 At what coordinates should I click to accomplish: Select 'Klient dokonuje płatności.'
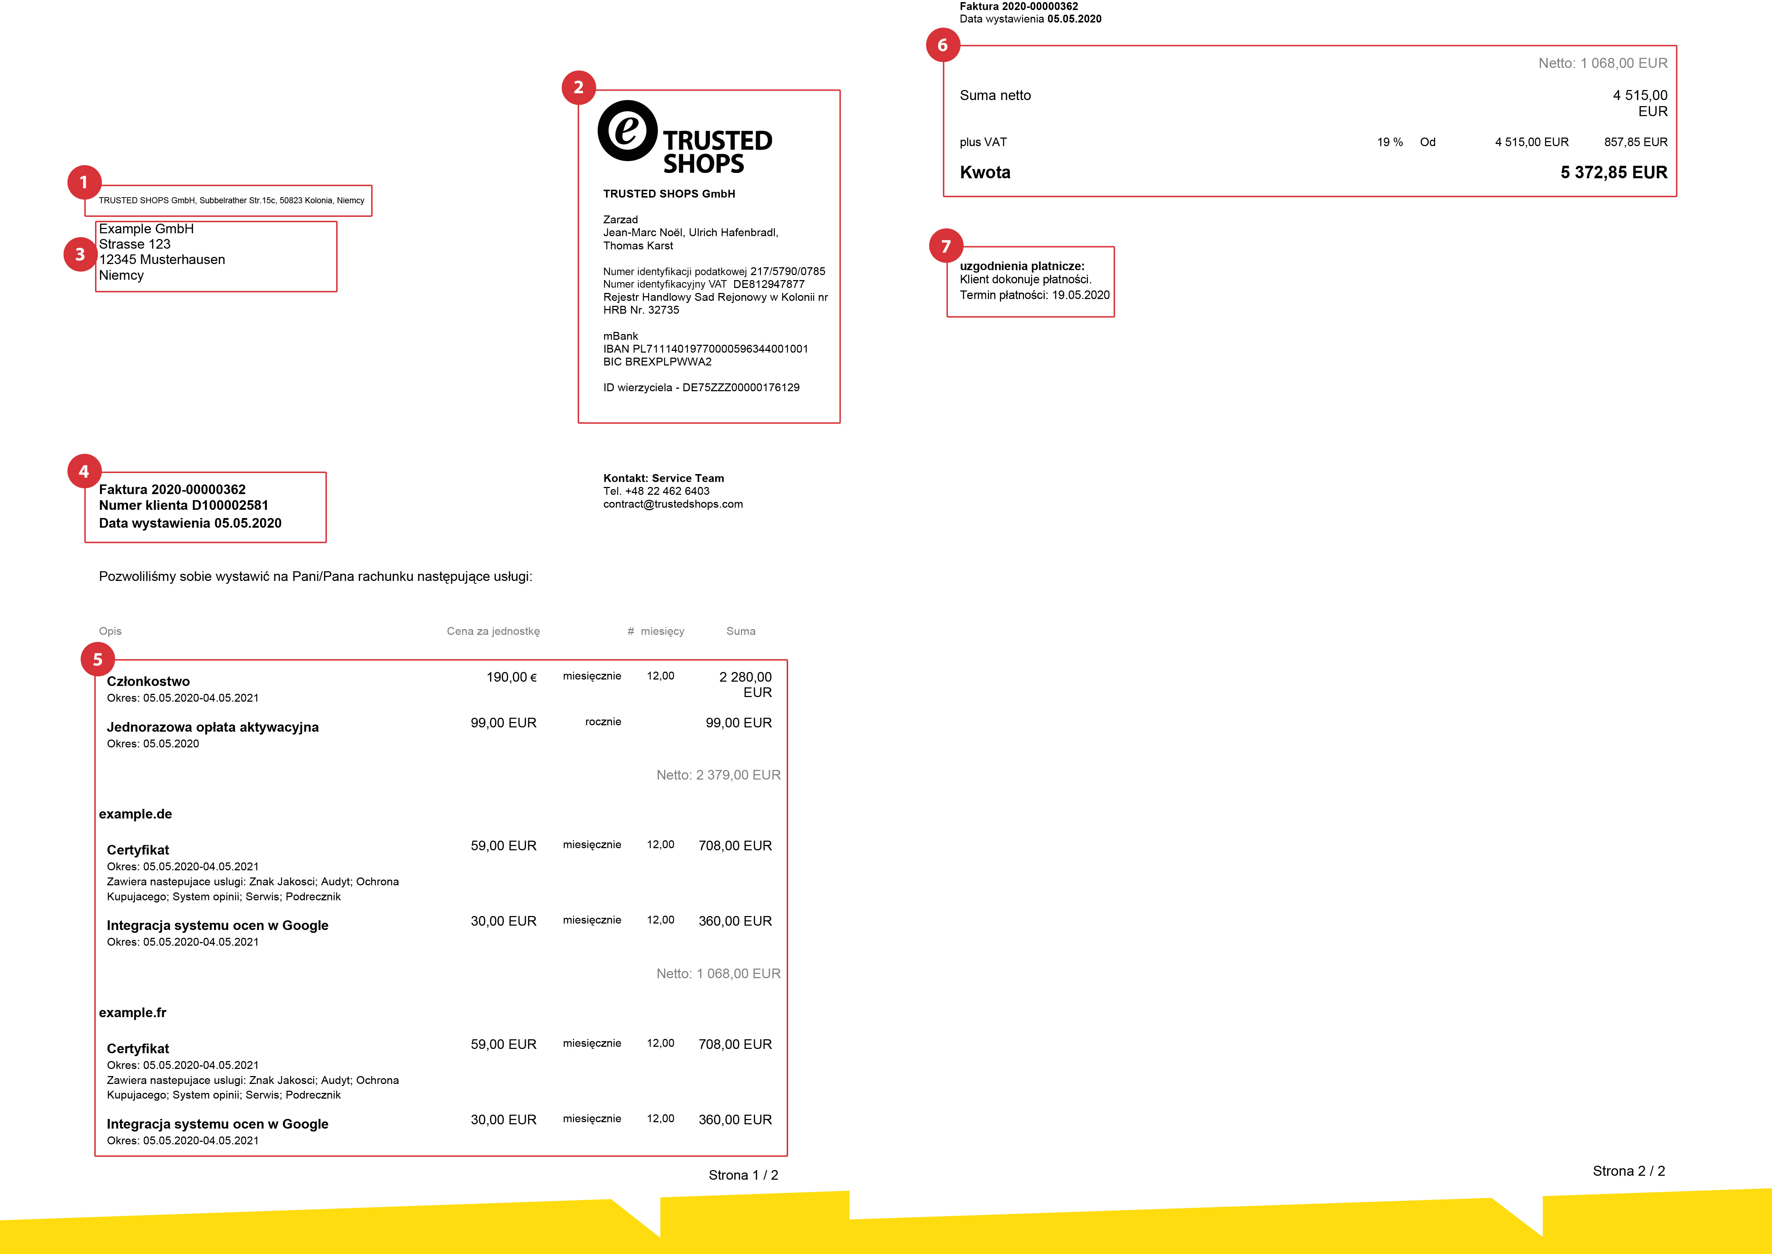coord(1025,279)
